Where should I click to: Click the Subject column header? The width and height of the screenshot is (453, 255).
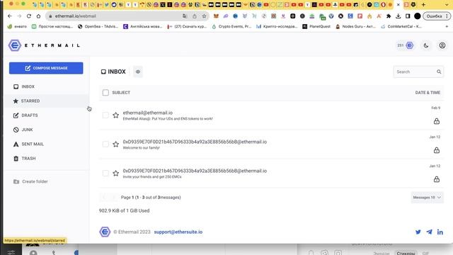pyautogui.click(x=121, y=93)
